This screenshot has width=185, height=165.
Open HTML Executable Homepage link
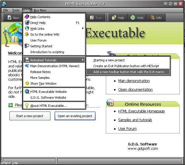click(141, 111)
